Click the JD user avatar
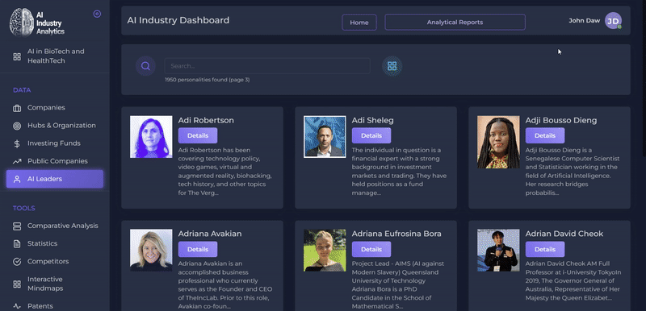The height and width of the screenshot is (311, 646). (613, 20)
